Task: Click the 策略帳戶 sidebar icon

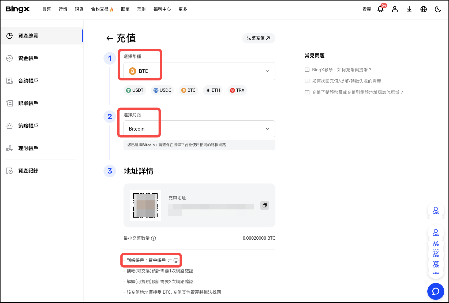Action: click(10, 126)
